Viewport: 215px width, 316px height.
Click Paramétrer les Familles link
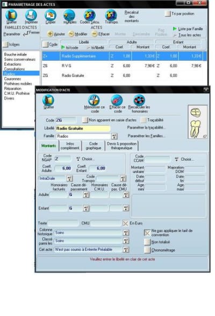coord(147,136)
